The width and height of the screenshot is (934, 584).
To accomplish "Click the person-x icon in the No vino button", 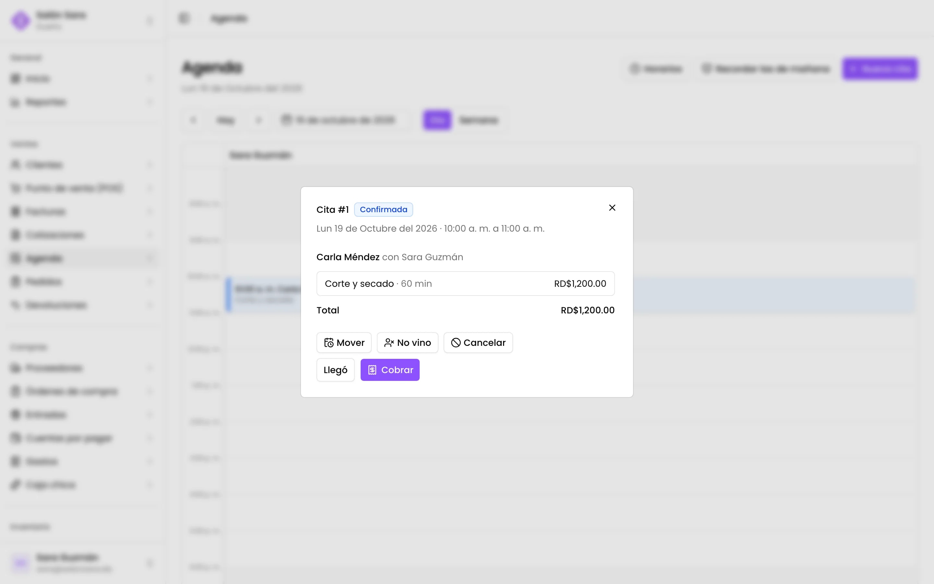I will pos(389,343).
